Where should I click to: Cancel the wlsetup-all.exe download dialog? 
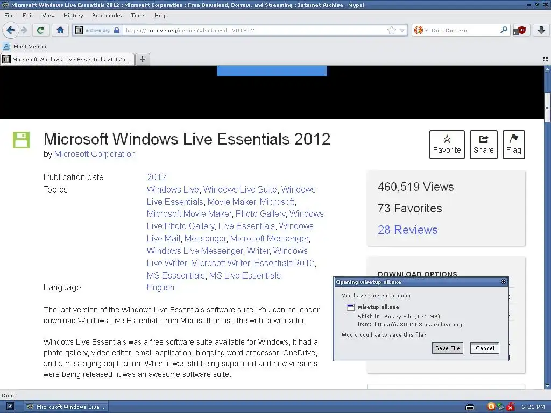coord(485,348)
